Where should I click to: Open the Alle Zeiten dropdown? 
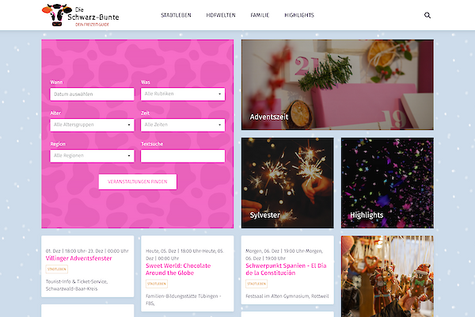point(182,125)
